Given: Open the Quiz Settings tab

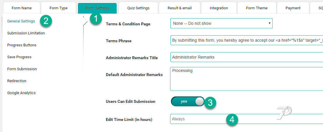Looking at the screenshot, I should click(x=138, y=8).
